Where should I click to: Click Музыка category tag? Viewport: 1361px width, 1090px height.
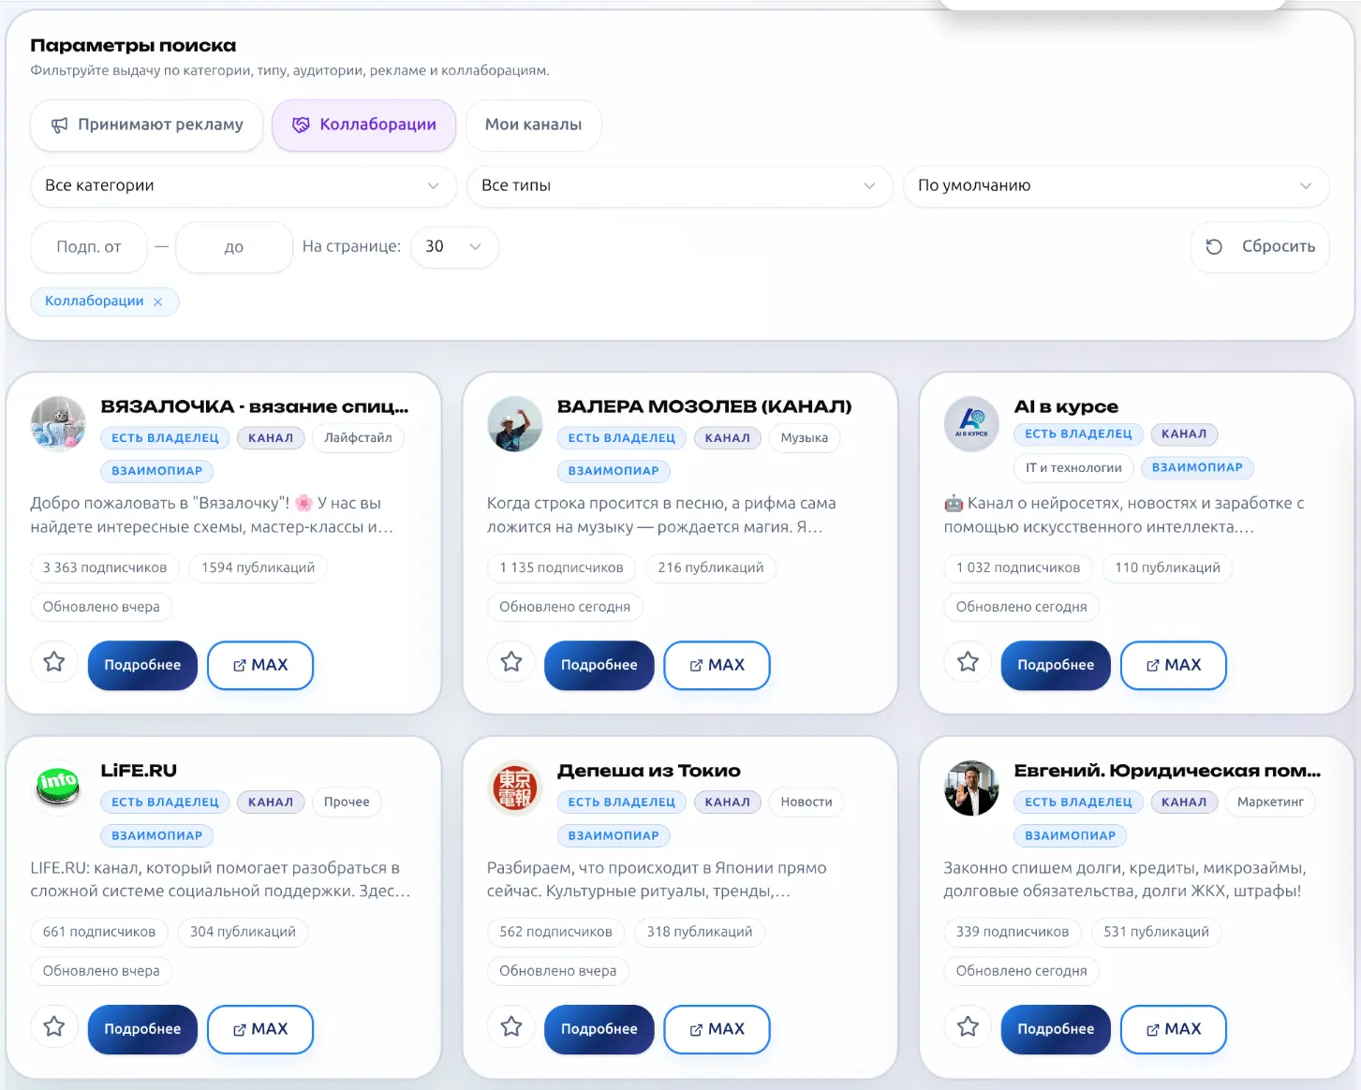805,437
